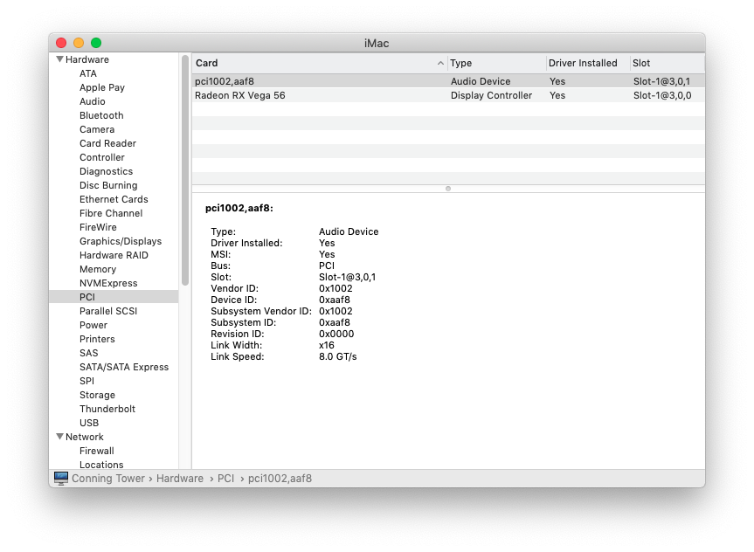Screen dimensions: 754x552
Task: Open SATA/SATA Express section
Action: (124, 366)
